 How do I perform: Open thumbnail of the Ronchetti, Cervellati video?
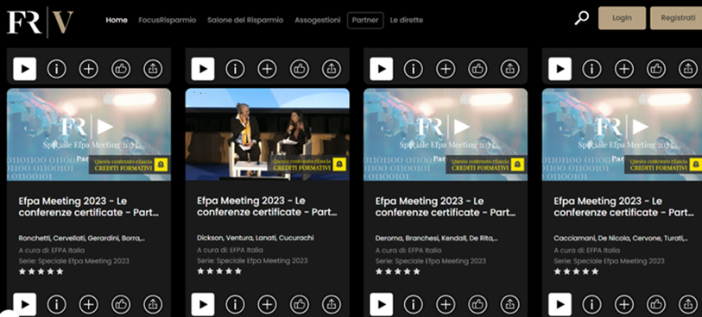click(89, 134)
